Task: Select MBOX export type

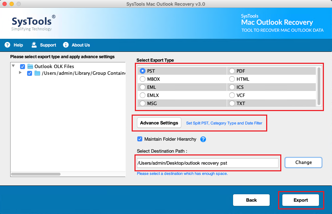Action: coord(143,79)
